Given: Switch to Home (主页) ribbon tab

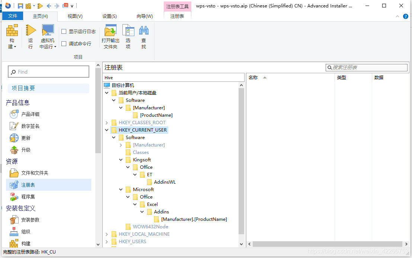Looking at the screenshot, I should click(x=40, y=16).
